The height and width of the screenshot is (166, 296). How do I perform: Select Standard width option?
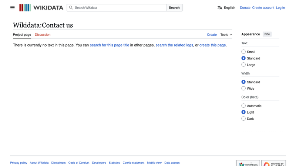(x=243, y=82)
